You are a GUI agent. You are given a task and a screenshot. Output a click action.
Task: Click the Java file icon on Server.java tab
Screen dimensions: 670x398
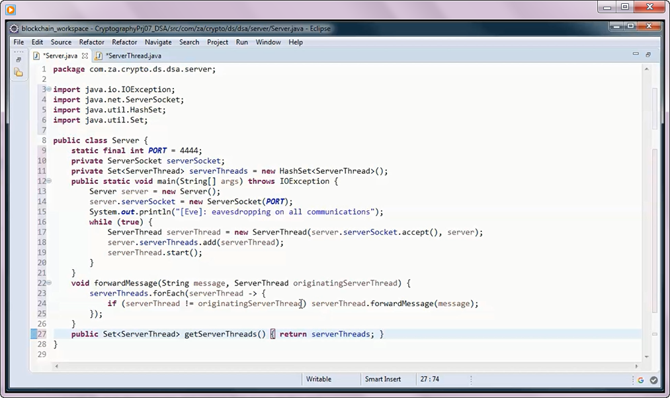click(37, 56)
